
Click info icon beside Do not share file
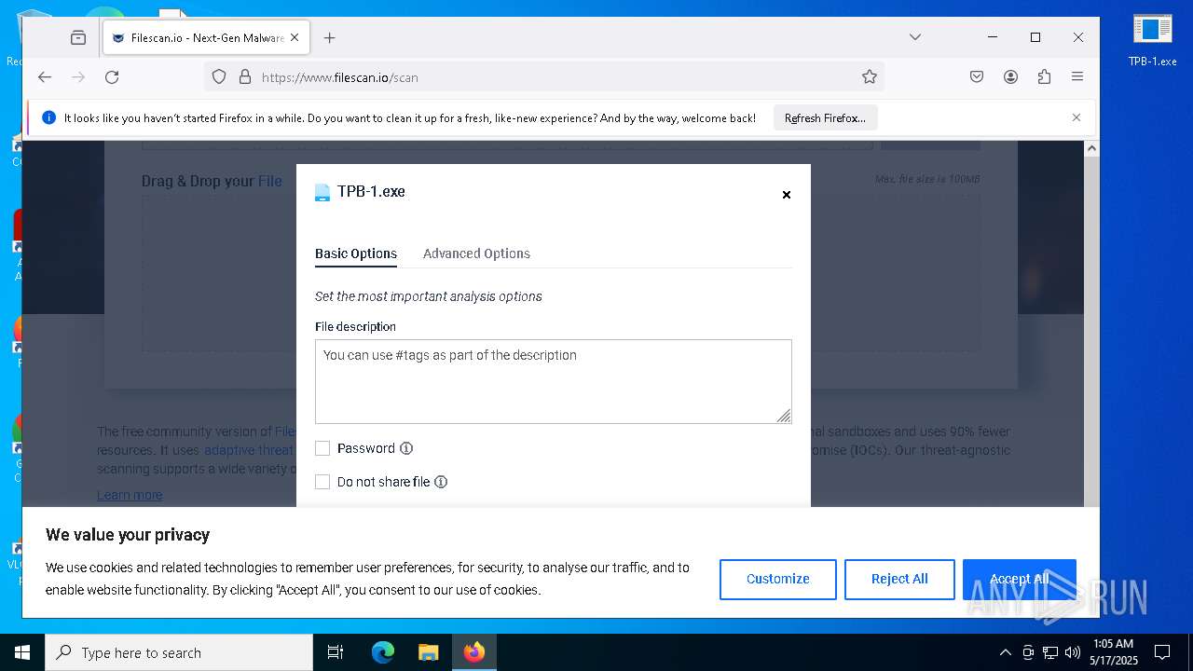coord(441,482)
